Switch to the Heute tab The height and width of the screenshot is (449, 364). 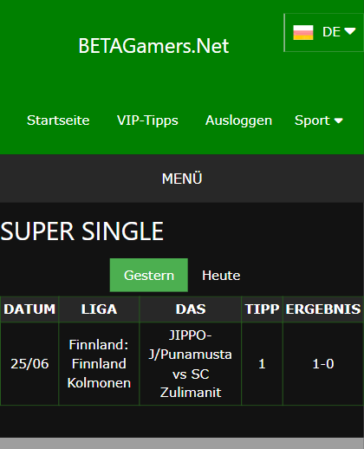221,275
